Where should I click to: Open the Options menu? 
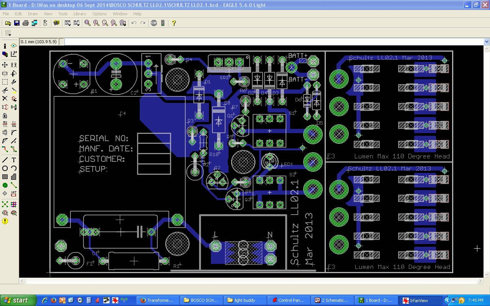[100, 14]
